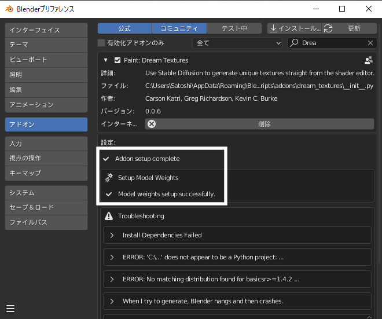Click the Addon setup complete text

(148, 159)
